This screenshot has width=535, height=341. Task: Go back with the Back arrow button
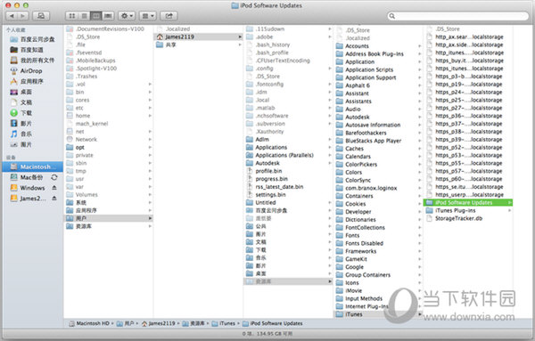pyautogui.click(x=12, y=16)
